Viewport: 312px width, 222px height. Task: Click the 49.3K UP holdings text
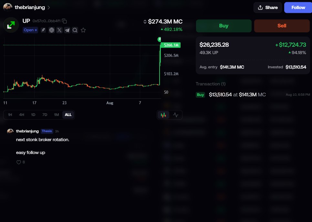tap(209, 53)
